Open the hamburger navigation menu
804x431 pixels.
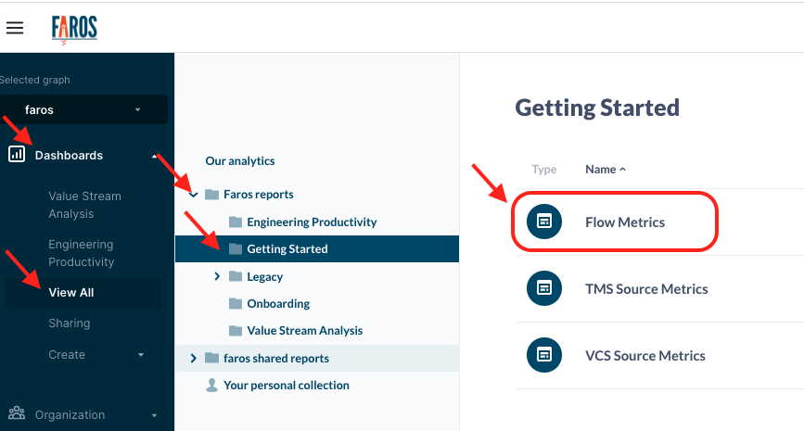click(x=15, y=28)
